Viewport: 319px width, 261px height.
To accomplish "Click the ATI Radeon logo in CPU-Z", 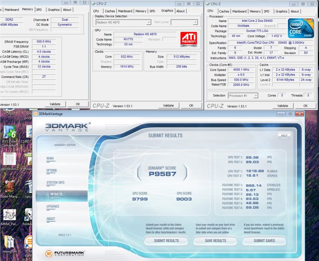I will pos(188,39).
